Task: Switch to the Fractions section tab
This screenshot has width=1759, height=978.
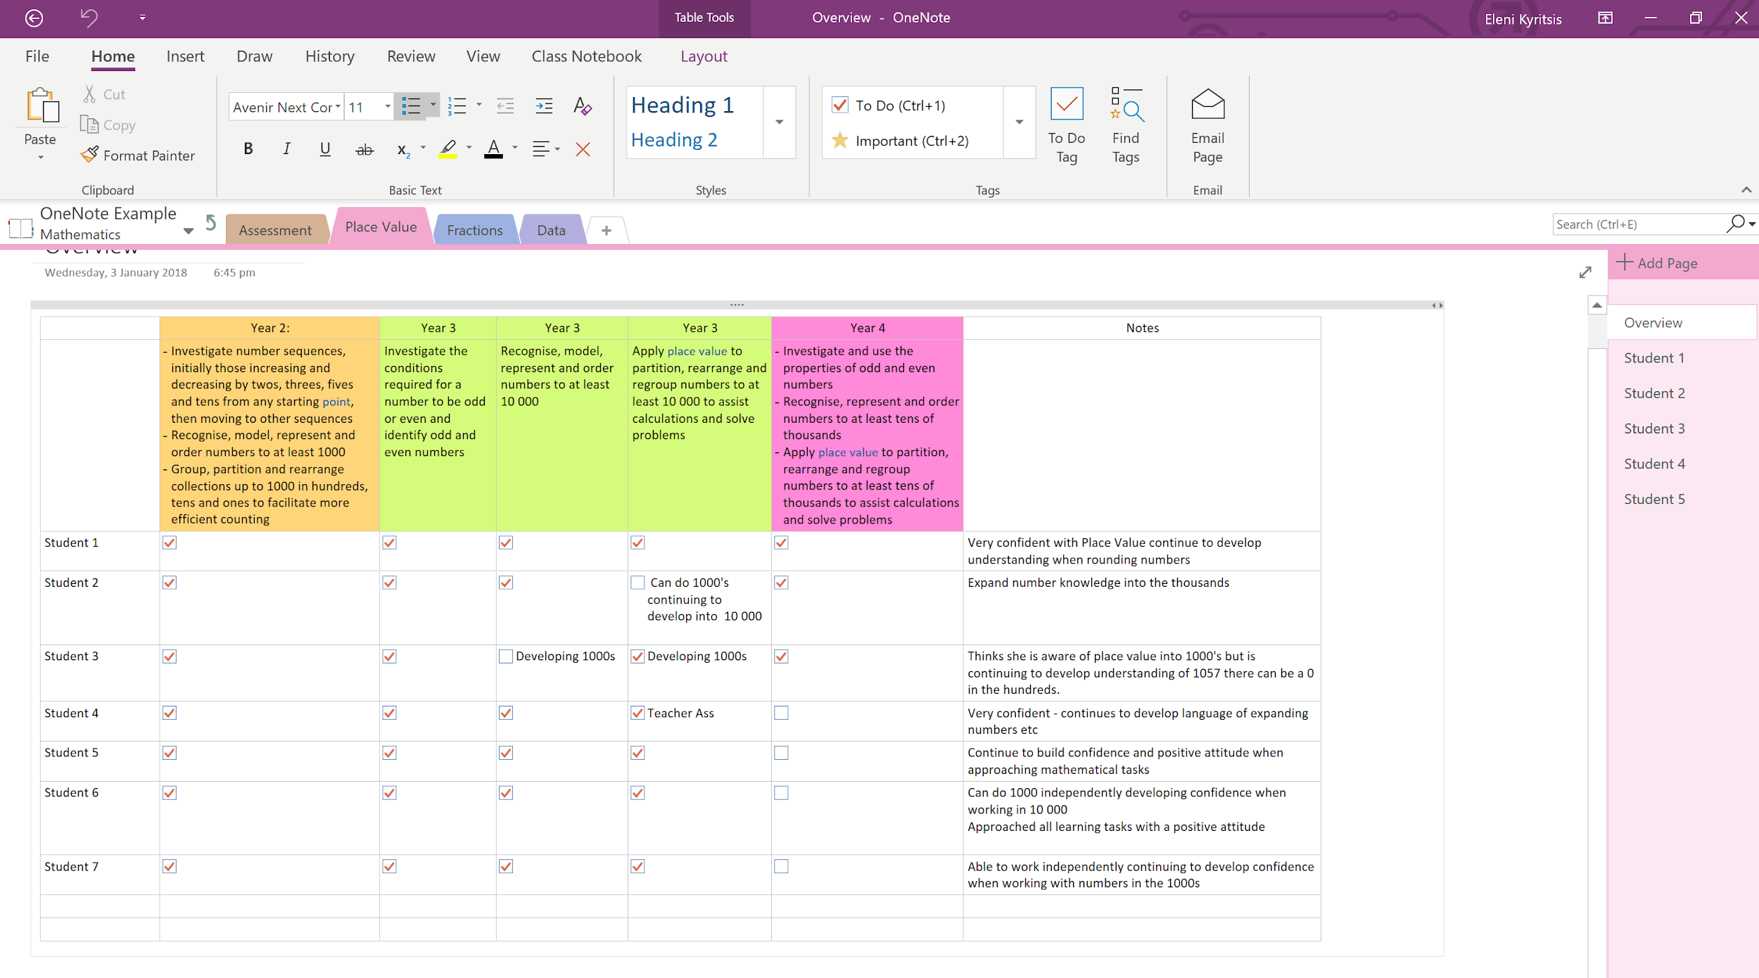Action: coord(475,229)
